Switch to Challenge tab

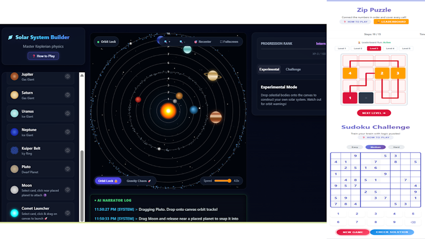(293, 70)
